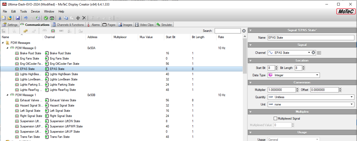Viewport: 357px width, 141px height.
Task: Open the Video Clips tab
Action: pyautogui.click(x=144, y=25)
